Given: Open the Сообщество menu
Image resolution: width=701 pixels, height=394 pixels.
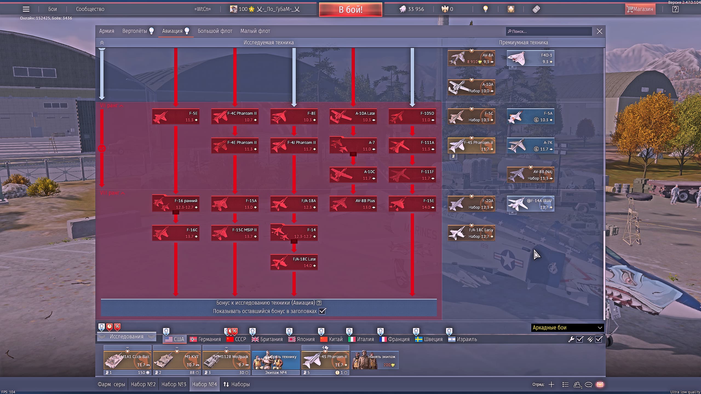Looking at the screenshot, I should coord(90,9).
